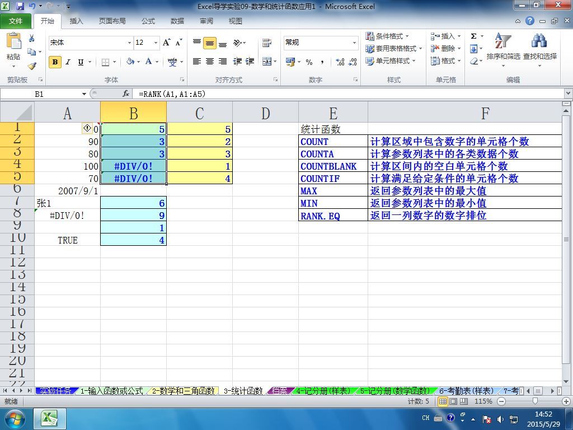
Task: Click the zoom slider in status bar
Action: click(534, 401)
